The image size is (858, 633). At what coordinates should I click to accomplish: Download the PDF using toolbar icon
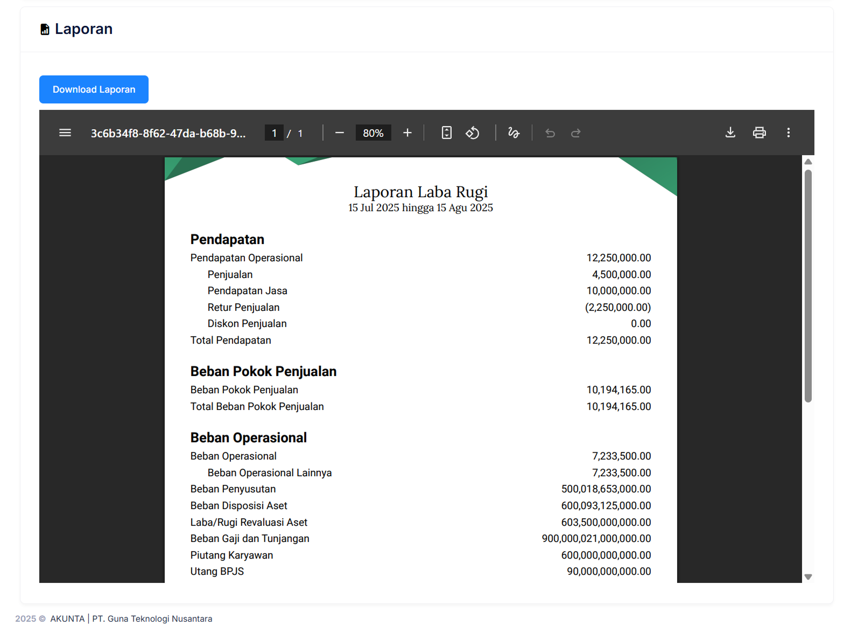(x=730, y=133)
